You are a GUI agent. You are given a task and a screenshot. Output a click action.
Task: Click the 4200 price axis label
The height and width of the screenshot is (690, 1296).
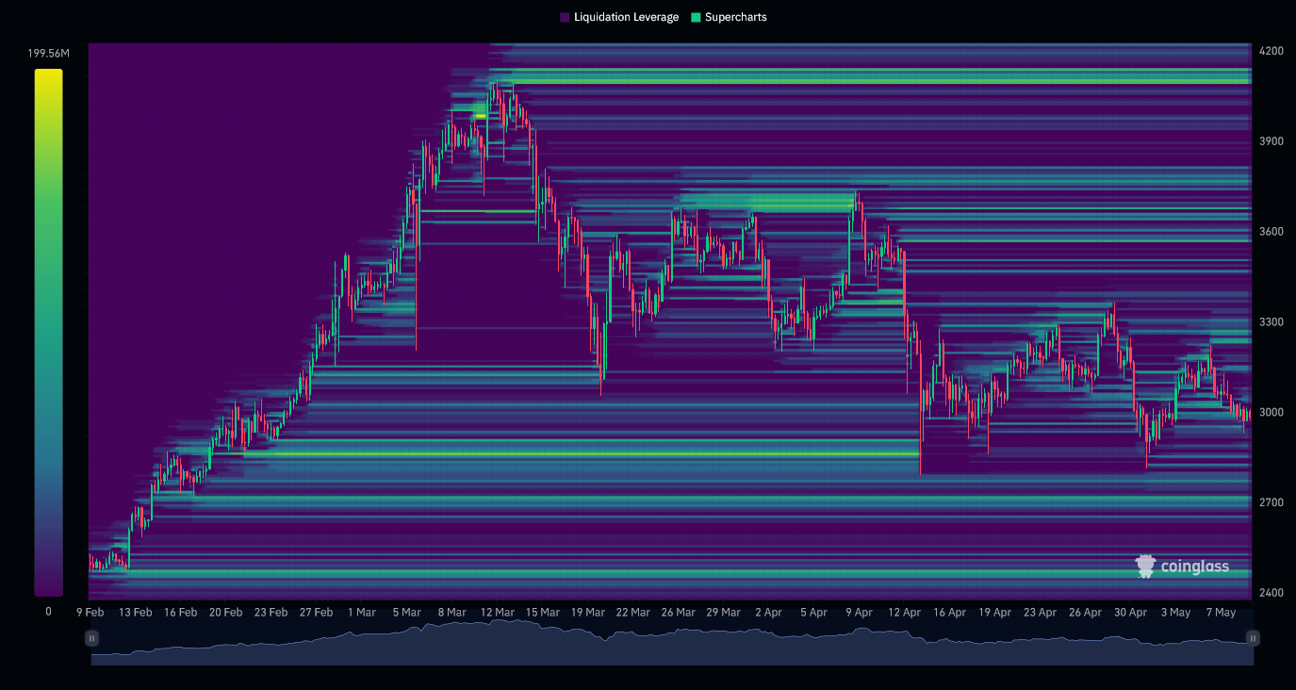pos(1270,51)
